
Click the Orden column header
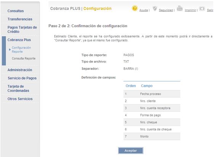point(131,86)
